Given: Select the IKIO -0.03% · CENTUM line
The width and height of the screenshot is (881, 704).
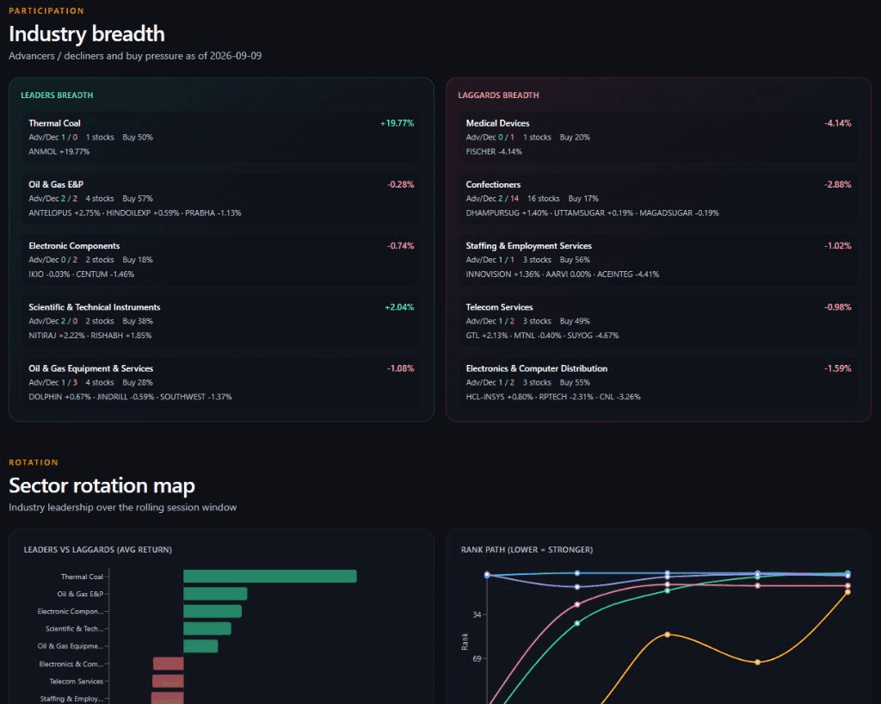Looking at the screenshot, I should (x=82, y=275).
